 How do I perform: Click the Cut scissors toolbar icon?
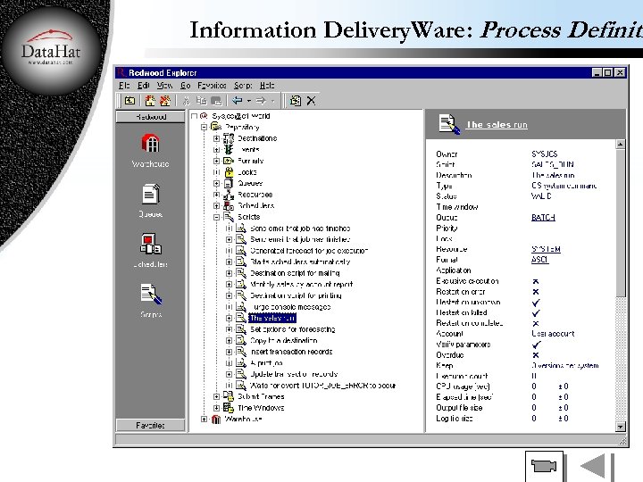(187, 100)
